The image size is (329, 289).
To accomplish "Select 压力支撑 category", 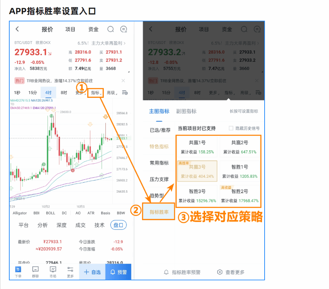I will [159, 179].
